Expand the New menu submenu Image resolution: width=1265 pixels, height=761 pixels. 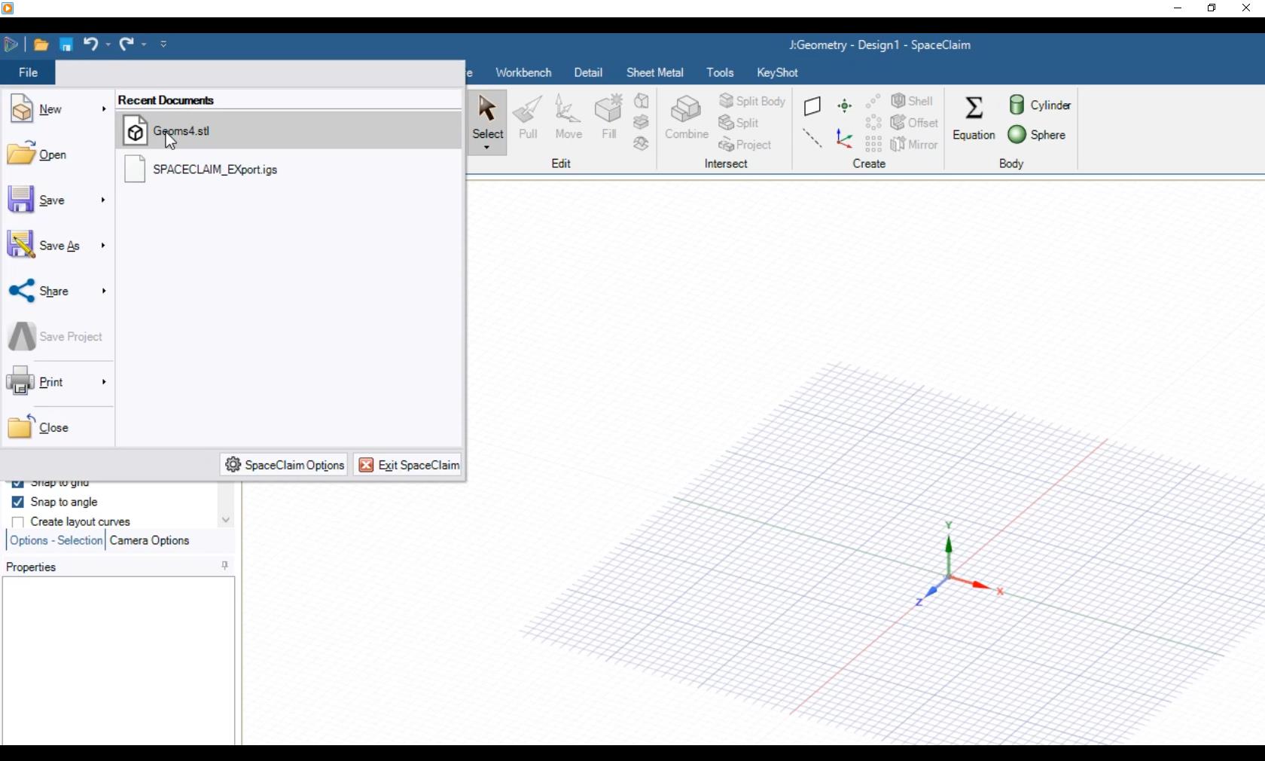point(103,109)
